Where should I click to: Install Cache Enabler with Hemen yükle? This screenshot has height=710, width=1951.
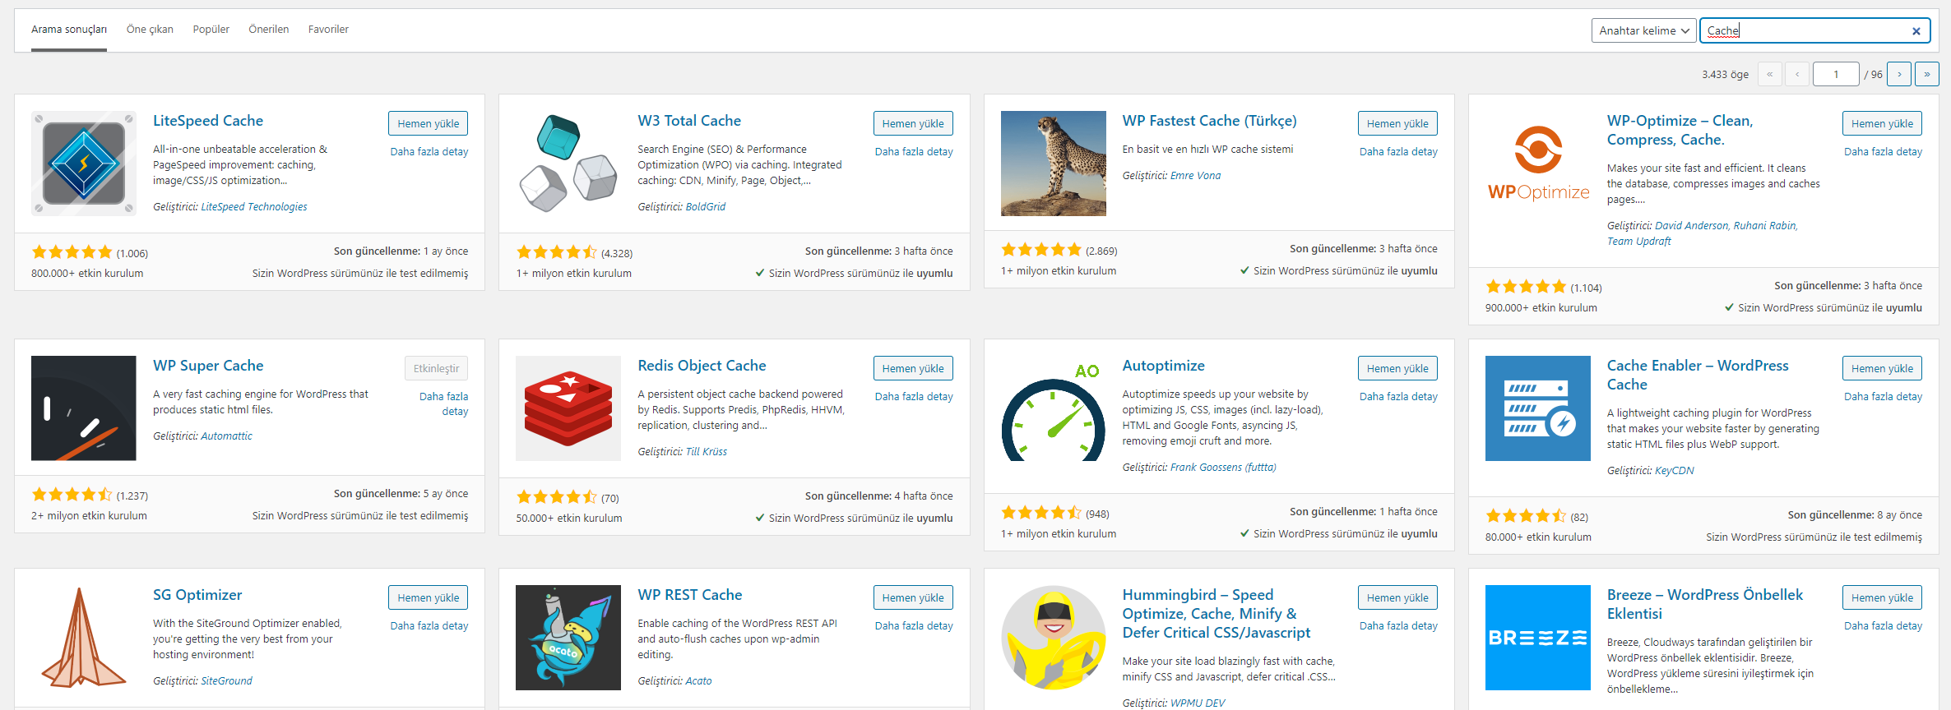(x=1883, y=368)
